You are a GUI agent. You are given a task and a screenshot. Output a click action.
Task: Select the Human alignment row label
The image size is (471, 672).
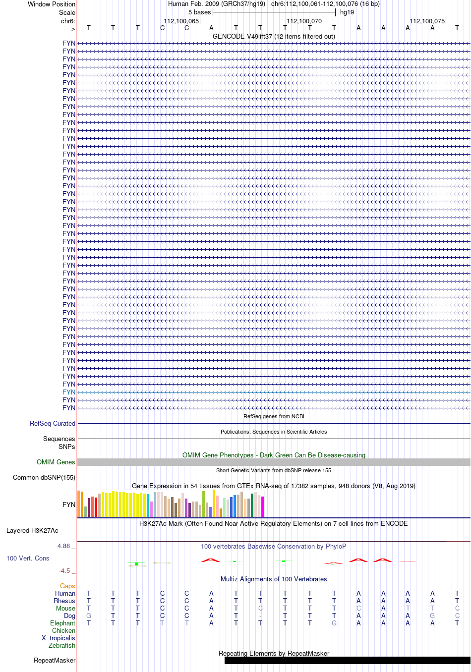(x=65, y=593)
